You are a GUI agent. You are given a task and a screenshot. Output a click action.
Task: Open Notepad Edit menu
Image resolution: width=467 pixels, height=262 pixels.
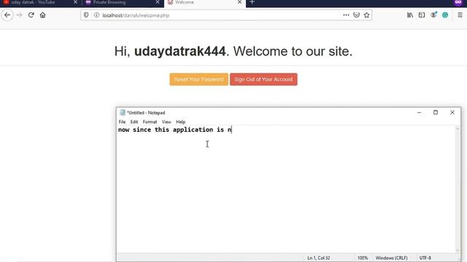(x=134, y=122)
